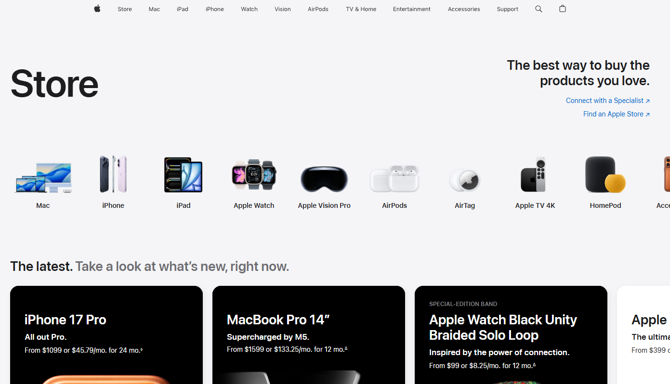Open the Apple TV 4K icon
The width and height of the screenshot is (670, 384).
click(534, 175)
